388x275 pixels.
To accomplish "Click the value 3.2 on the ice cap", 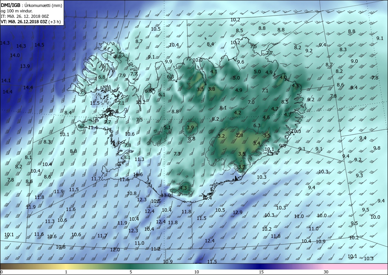I will pyautogui.click(x=221, y=136).
